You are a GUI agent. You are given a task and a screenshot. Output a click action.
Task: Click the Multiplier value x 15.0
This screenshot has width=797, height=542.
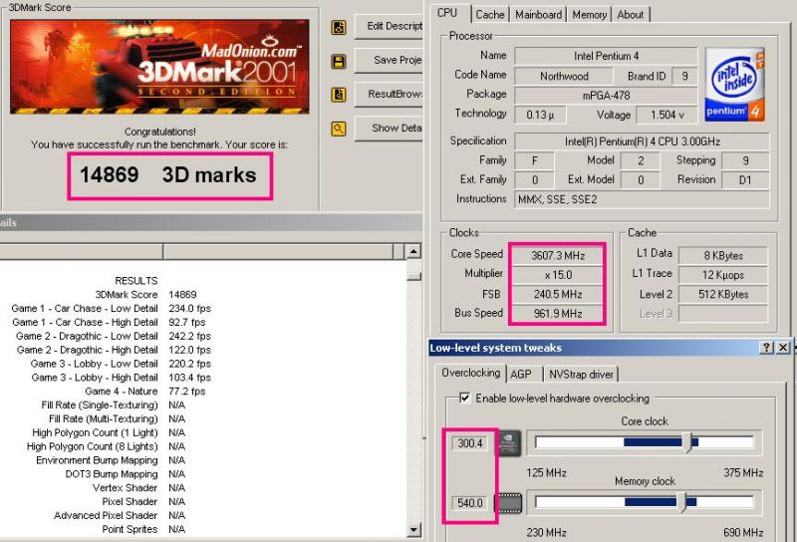tap(558, 275)
